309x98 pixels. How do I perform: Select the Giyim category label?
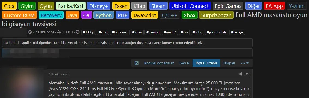click(x=27, y=6)
